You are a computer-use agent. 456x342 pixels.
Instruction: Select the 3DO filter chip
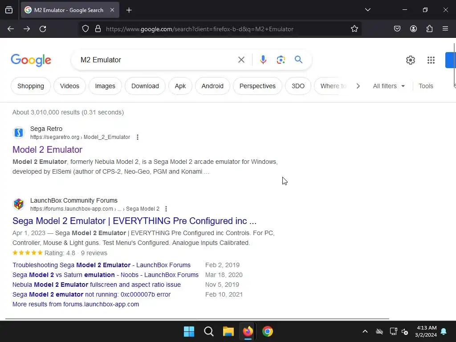pos(298,86)
